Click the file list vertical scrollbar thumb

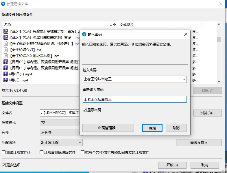[x=219, y=39]
